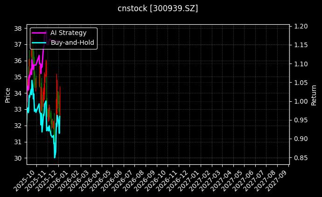Click the 30 price tick label
This screenshot has width=322, height=197.
pyautogui.click(x=18, y=158)
